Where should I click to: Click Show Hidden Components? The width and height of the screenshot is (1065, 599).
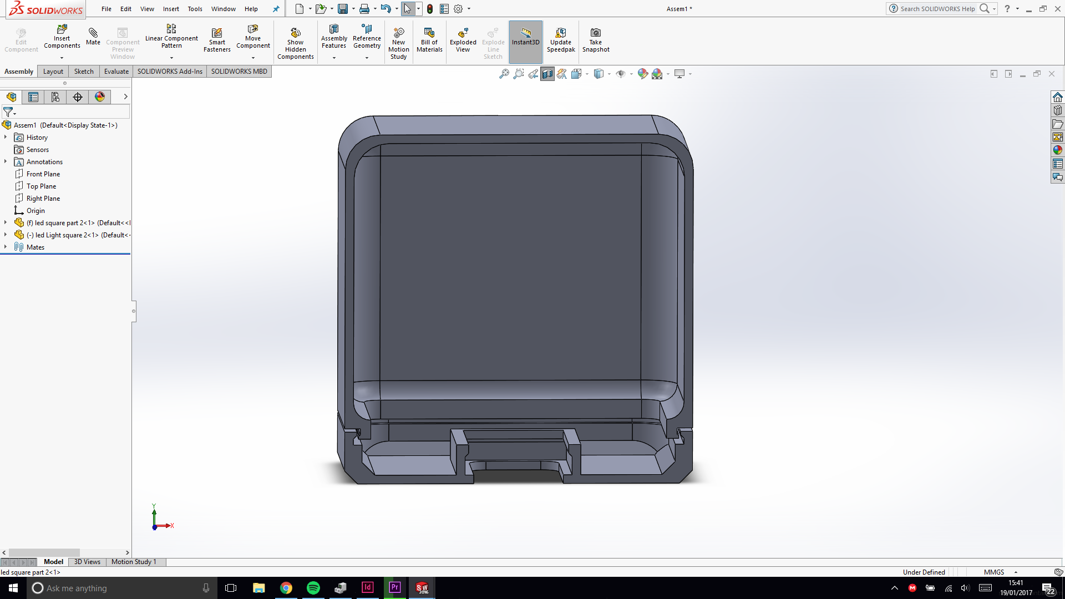pyautogui.click(x=295, y=43)
